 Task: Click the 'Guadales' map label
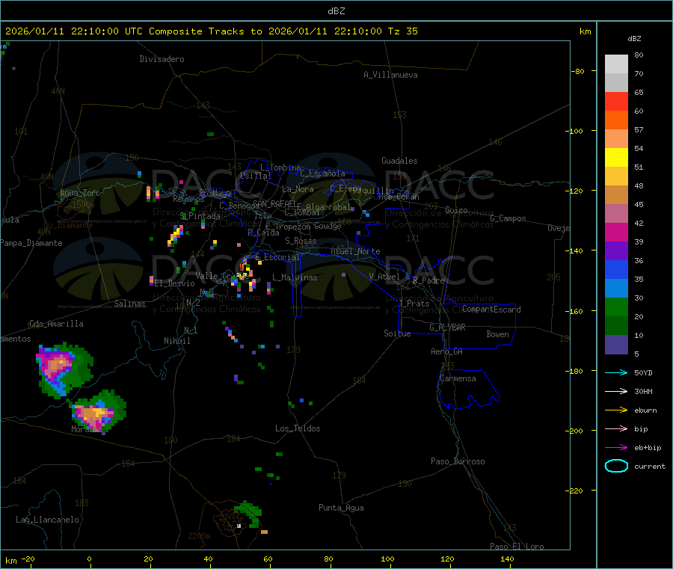[x=399, y=161]
